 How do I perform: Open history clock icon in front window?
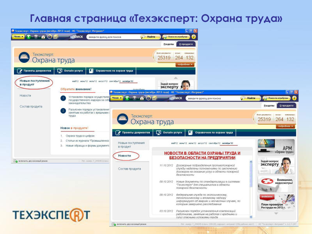pyautogui.click(x=148, y=98)
